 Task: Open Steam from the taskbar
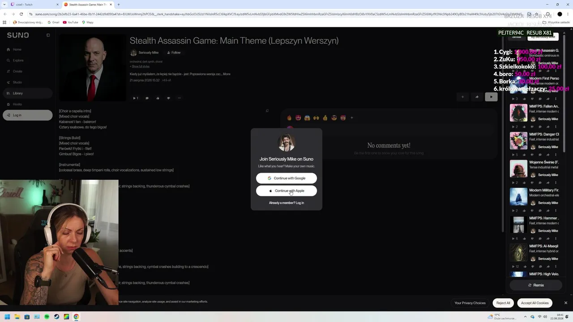[x=56, y=317]
